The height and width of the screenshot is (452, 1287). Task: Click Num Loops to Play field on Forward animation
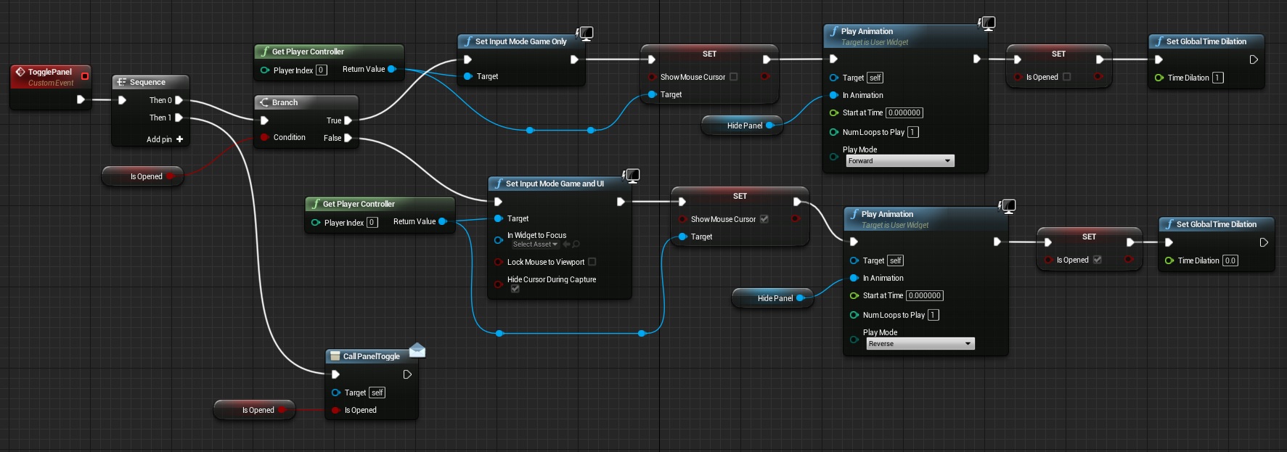click(x=913, y=132)
